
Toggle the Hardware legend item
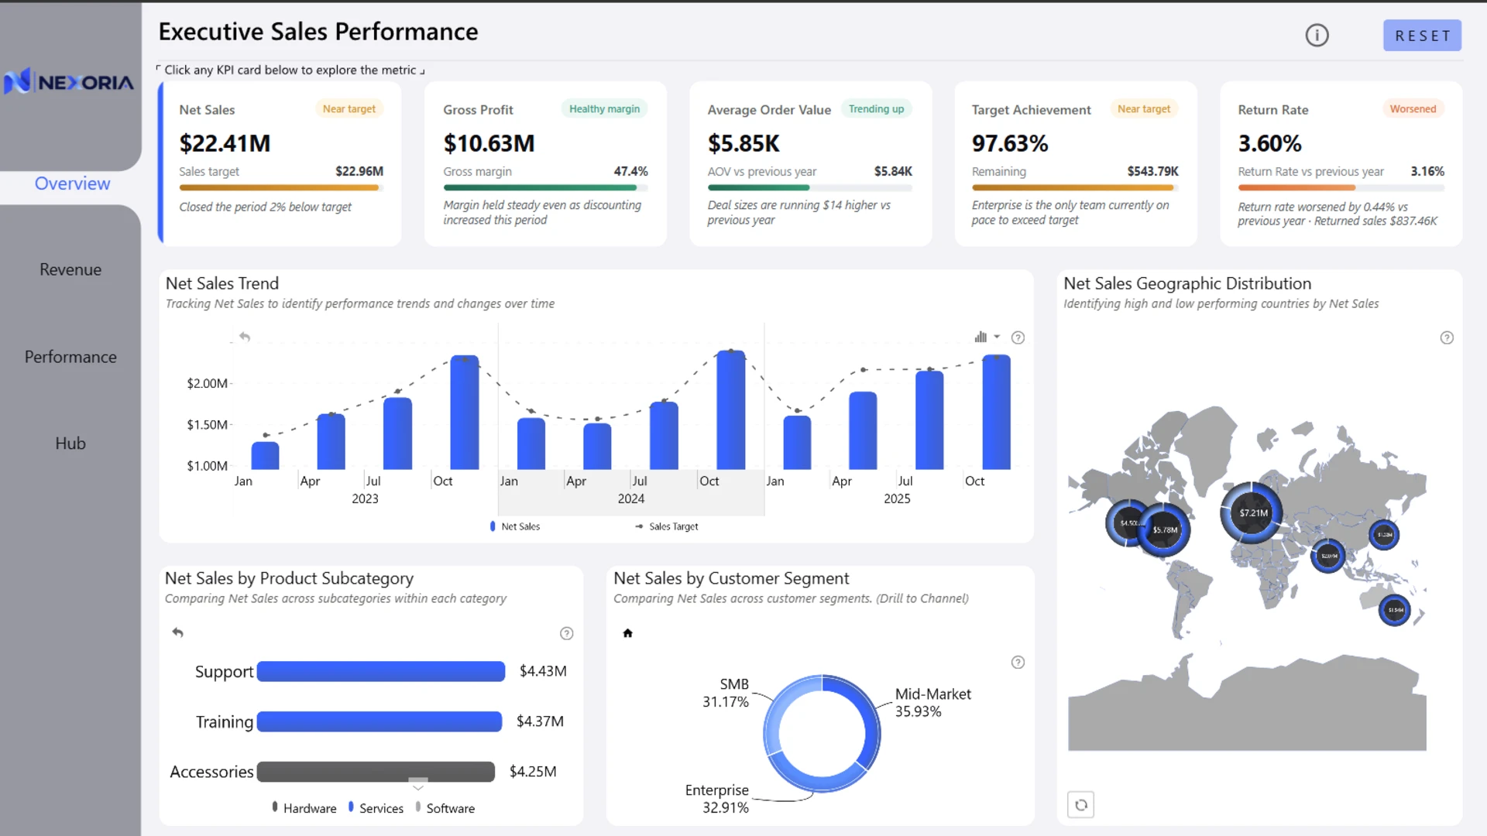(304, 808)
